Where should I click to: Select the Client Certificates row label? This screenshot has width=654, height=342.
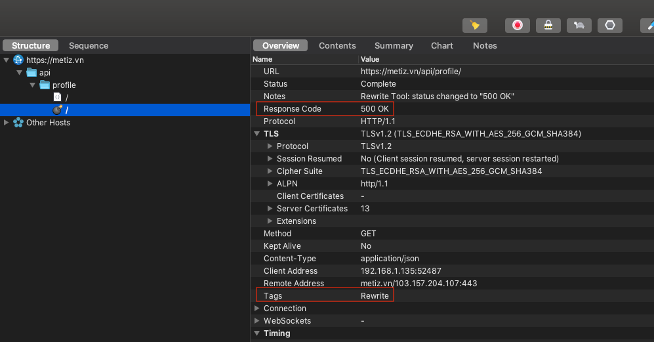coord(310,196)
